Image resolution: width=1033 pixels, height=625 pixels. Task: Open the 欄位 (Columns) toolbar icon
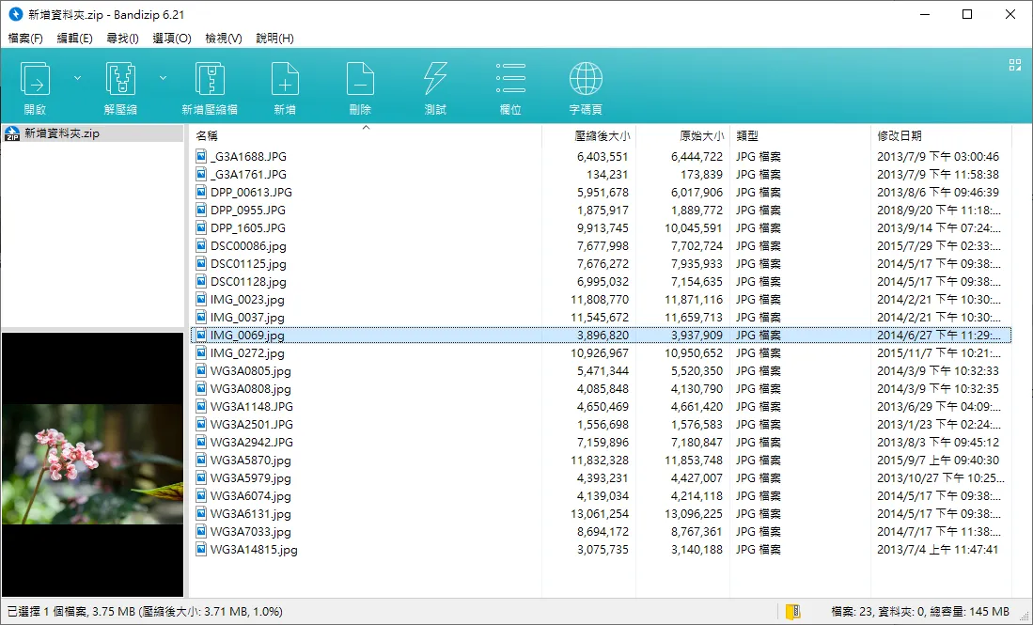(x=510, y=79)
